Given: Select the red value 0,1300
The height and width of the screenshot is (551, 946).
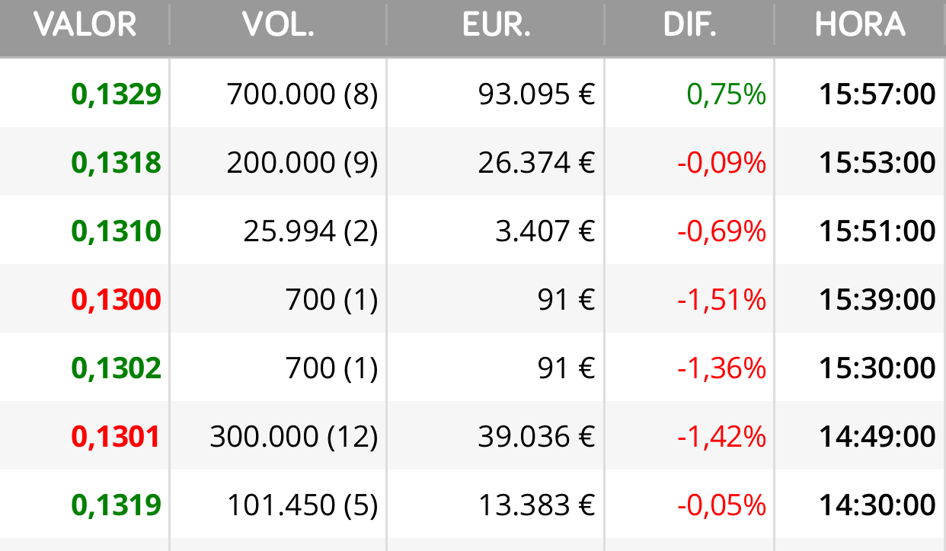Looking at the screenshot, I should tap(117, 300).
